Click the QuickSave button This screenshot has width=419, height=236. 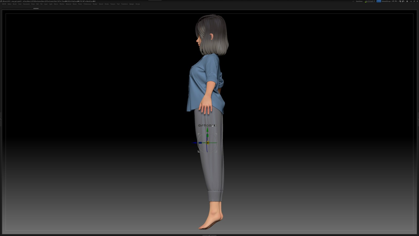(359, 1)
